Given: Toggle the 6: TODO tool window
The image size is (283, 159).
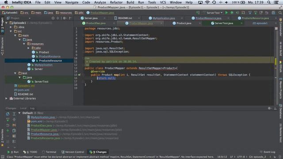Looking at the screenshot, I should [30, 152].
